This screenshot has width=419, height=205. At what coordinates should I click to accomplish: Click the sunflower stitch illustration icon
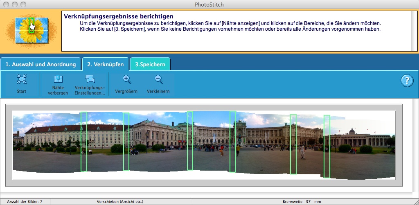32,30
